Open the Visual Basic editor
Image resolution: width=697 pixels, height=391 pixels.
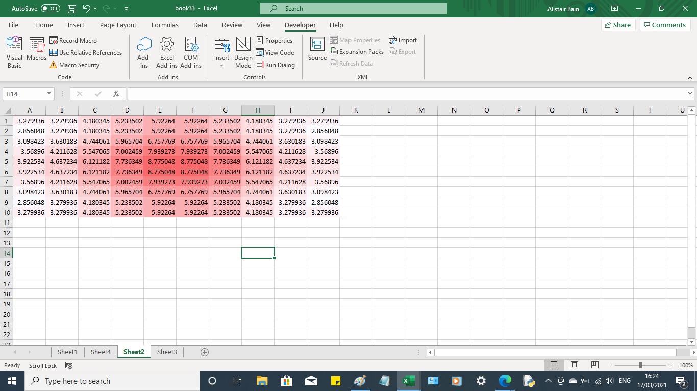click(14, 52)
